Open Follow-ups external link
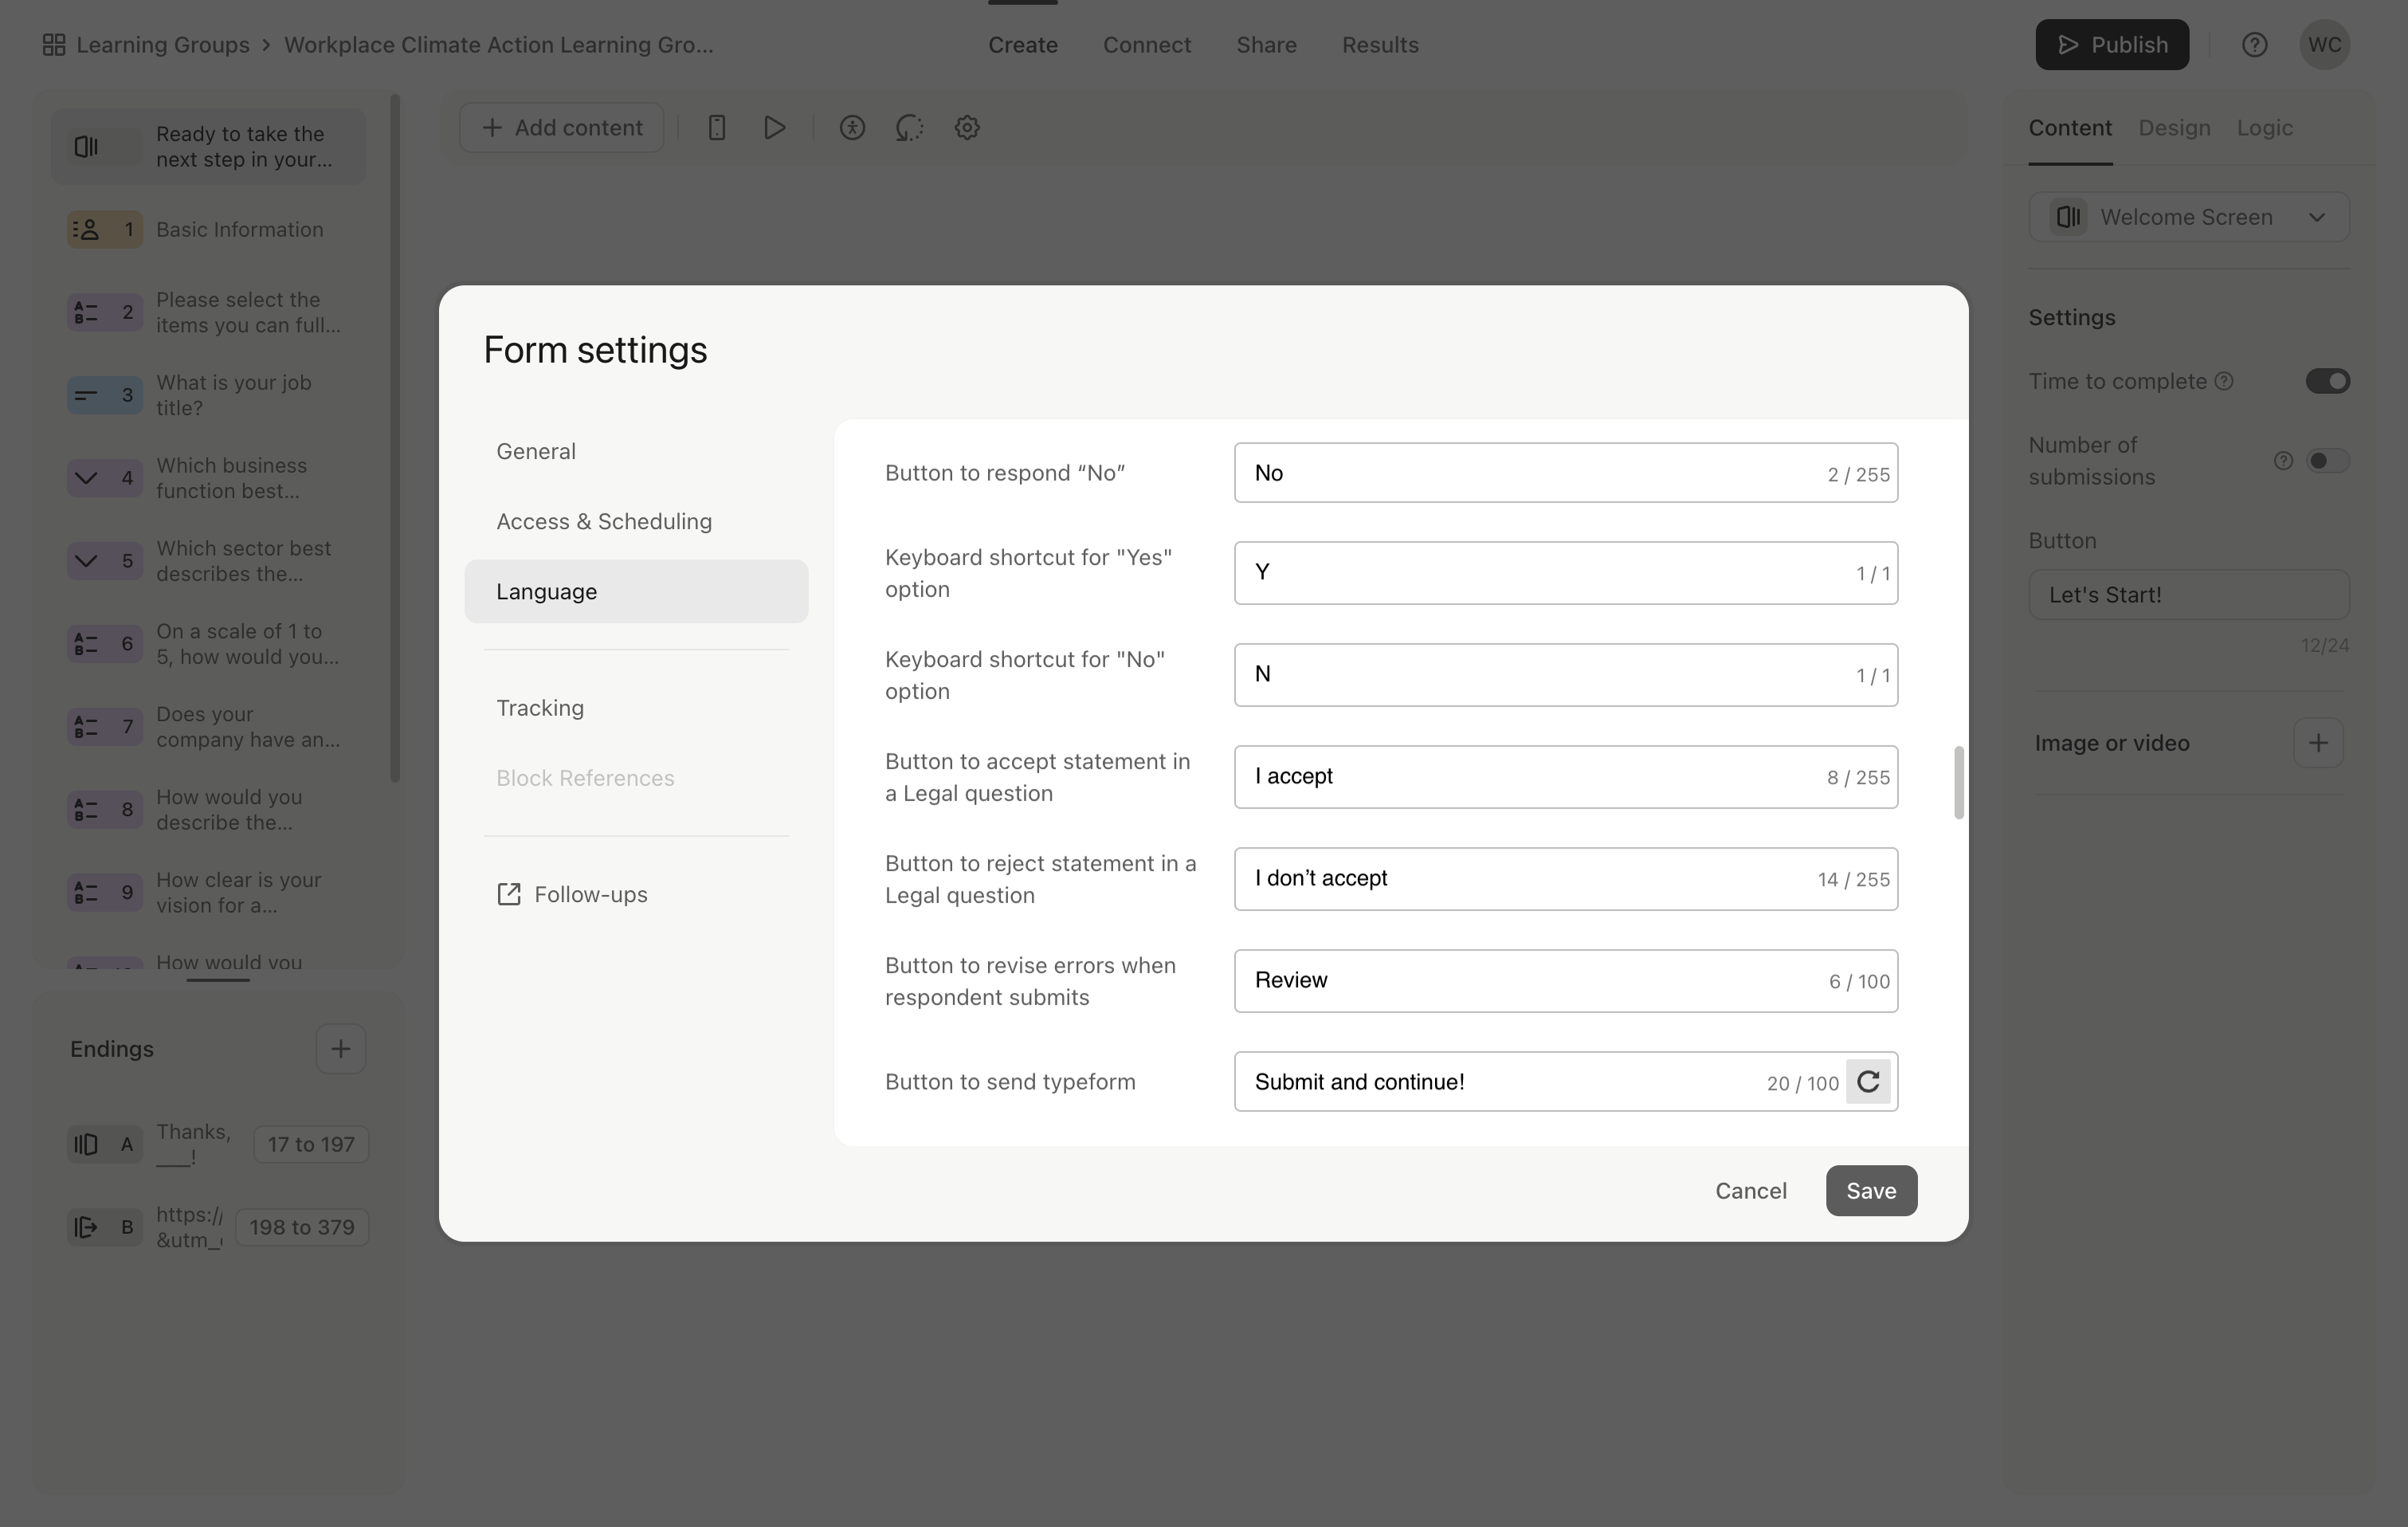The image size is (2408, 1527). click(572, 895)
